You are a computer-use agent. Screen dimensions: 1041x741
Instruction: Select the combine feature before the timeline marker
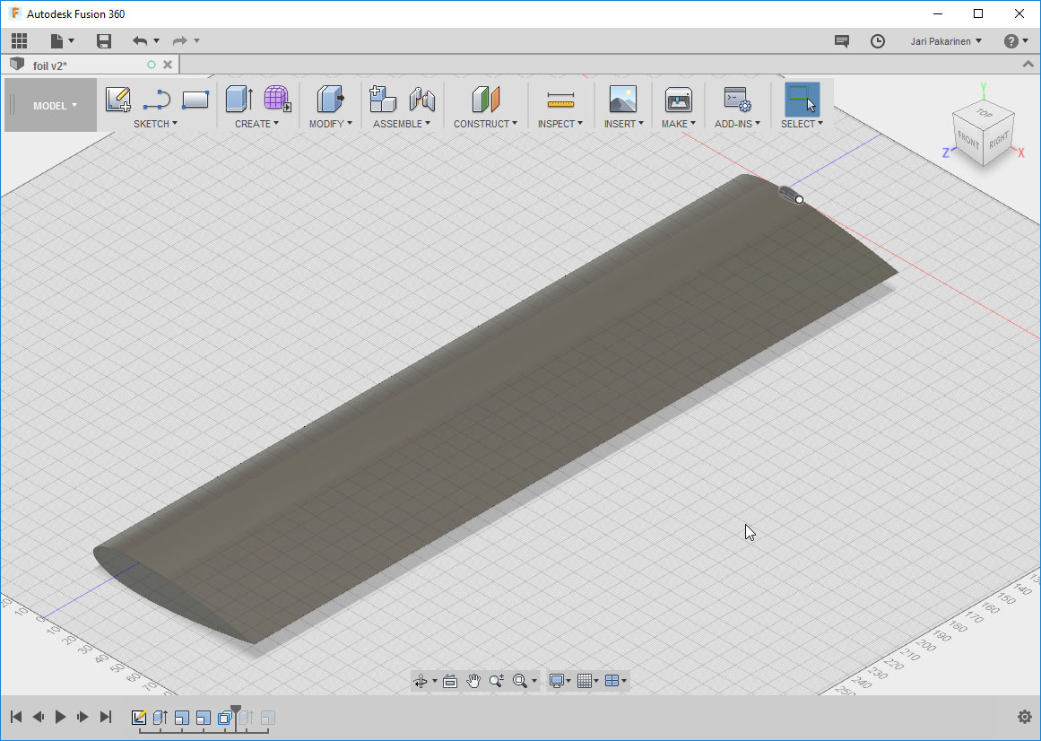click(225, 717)
